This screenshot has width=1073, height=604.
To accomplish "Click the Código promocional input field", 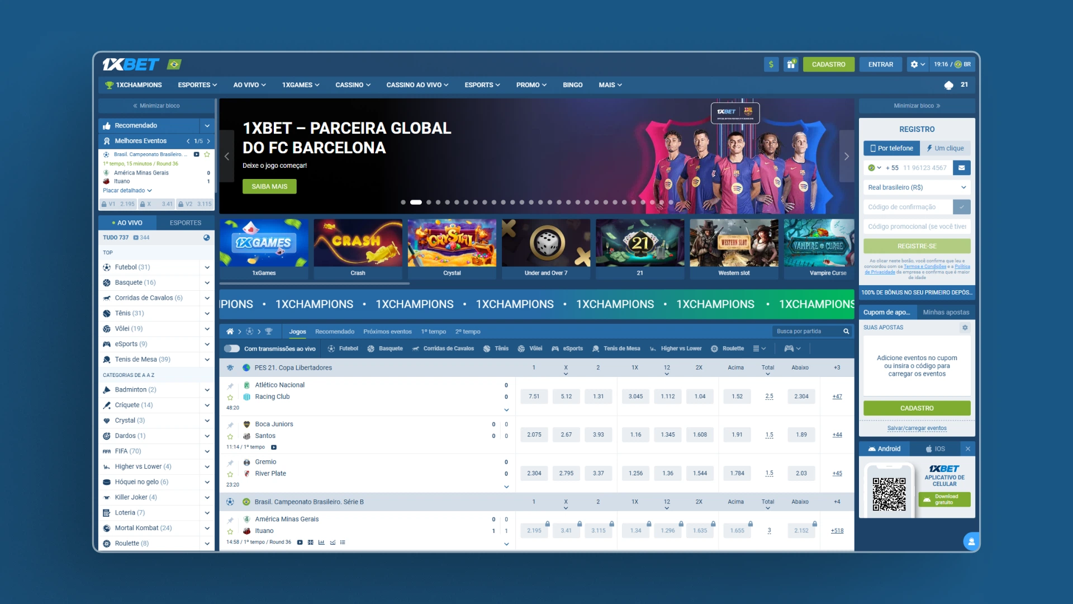I will 917,226.
